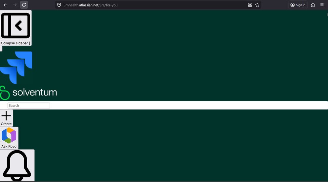This screenshot has width=328, height=182.
Task: Focus the Search input field
Action: [29, 106]
